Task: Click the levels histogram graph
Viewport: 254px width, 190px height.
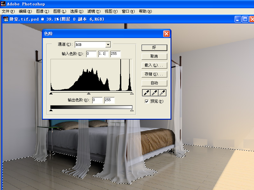Action: pyautogui.click(x=91, y=75)
